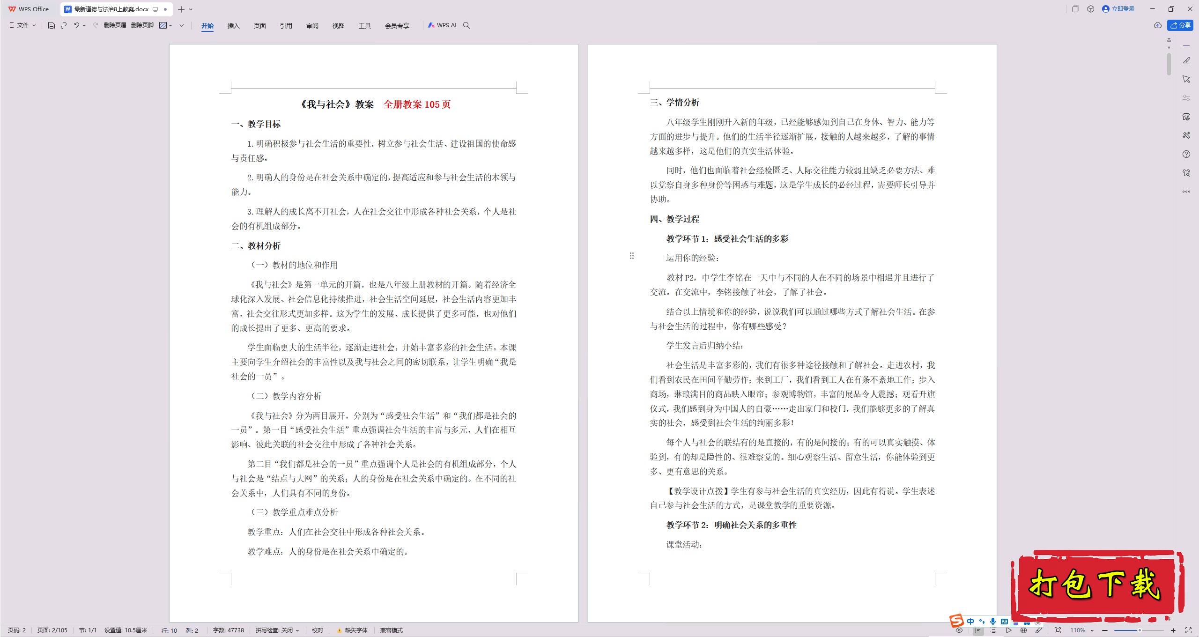This screenshot has width=1199, height=637.
Task: Click 立即登录 login button
Action: 1119,9
